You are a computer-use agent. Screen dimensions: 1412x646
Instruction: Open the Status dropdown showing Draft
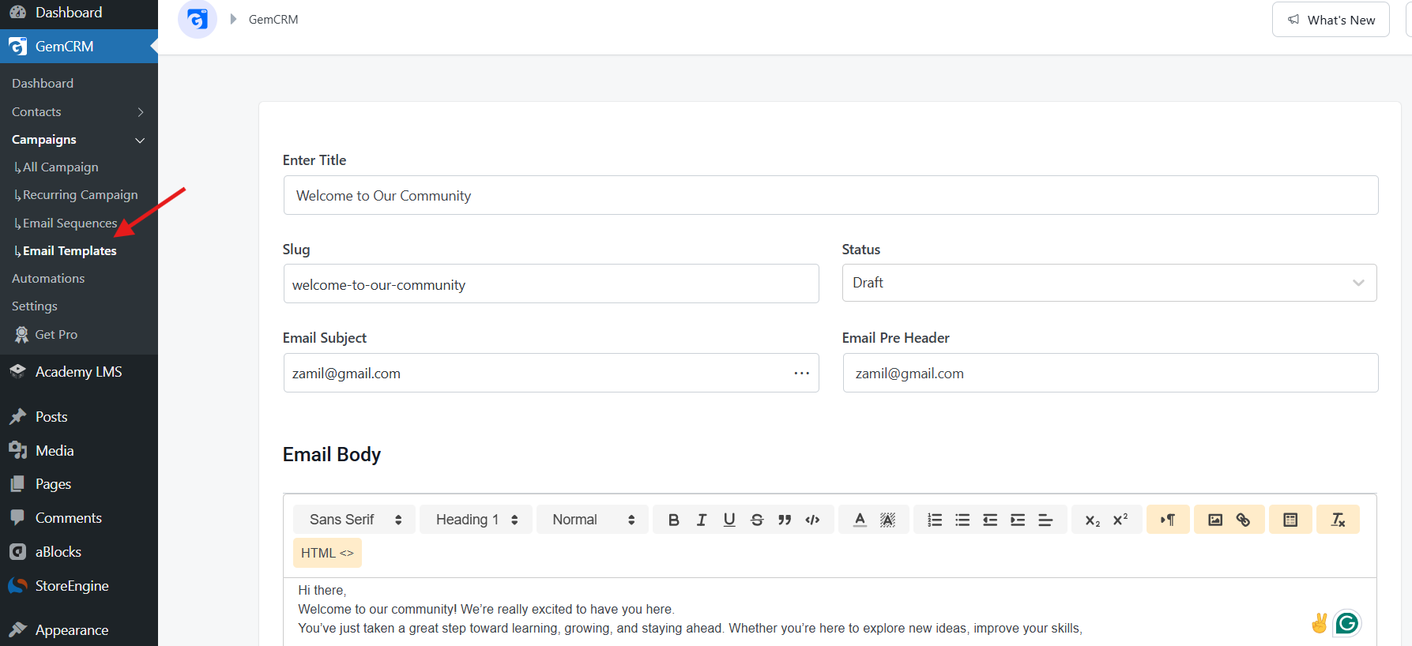1109,283
